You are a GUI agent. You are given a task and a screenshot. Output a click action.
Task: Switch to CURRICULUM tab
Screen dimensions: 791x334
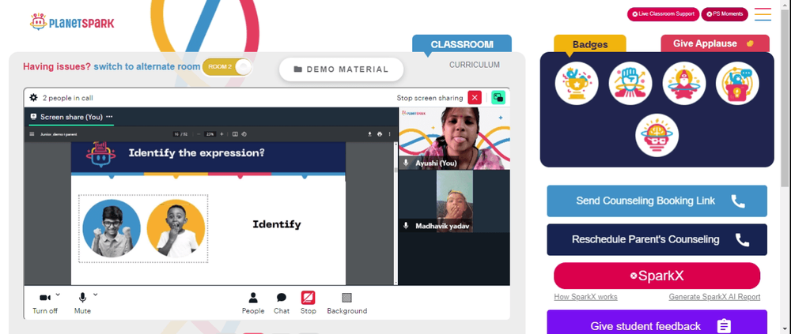[474, 65]
